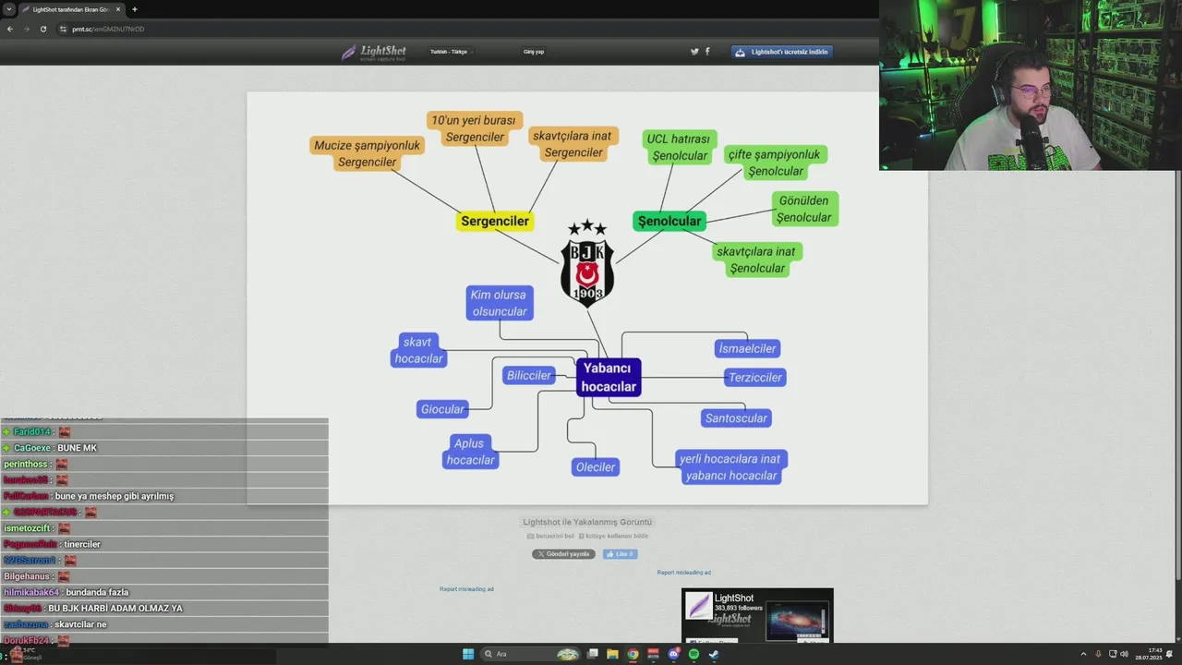The image size is (1182, 665).
Task: Click the webcam overlay of the streamer
Action: 1031,85
